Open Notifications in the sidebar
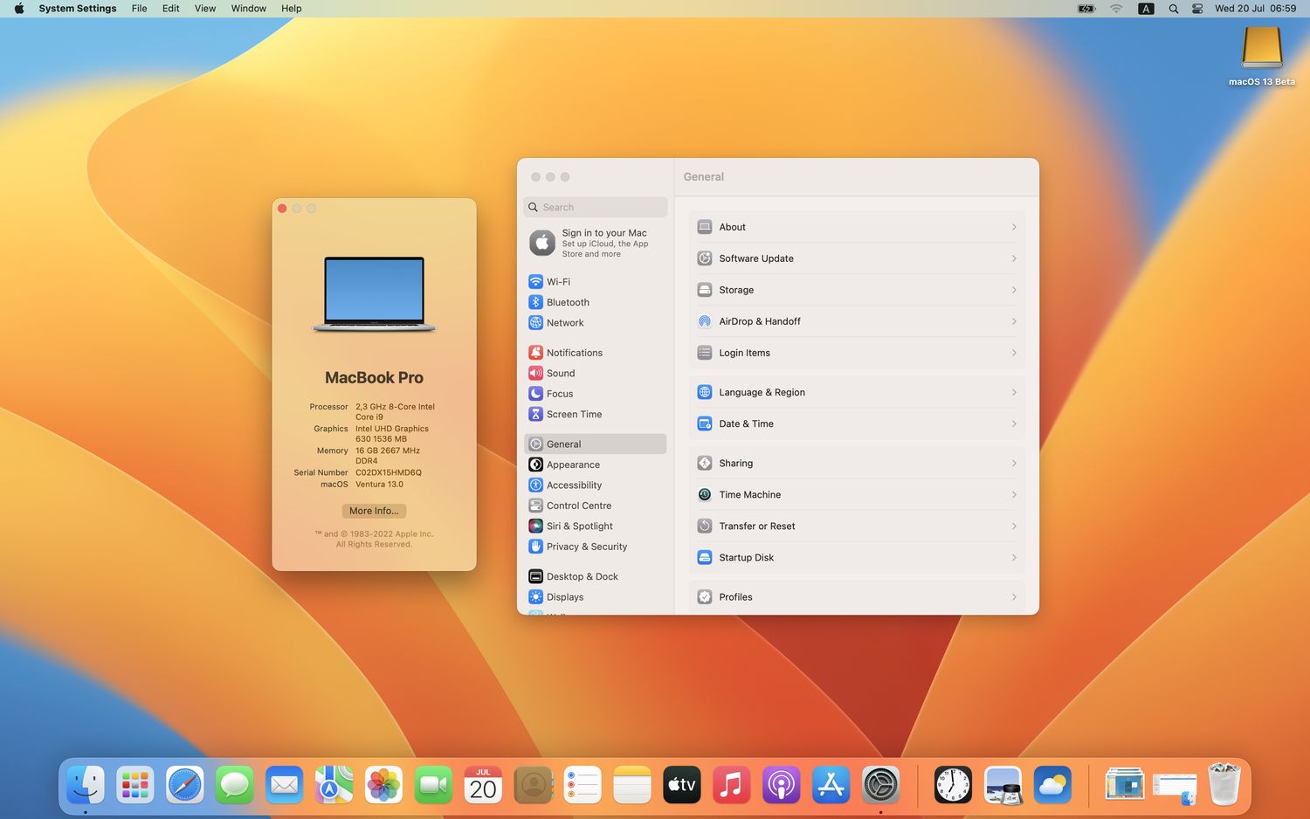The height and width of the screenshot is (819, 1310). tap(595, 353)
